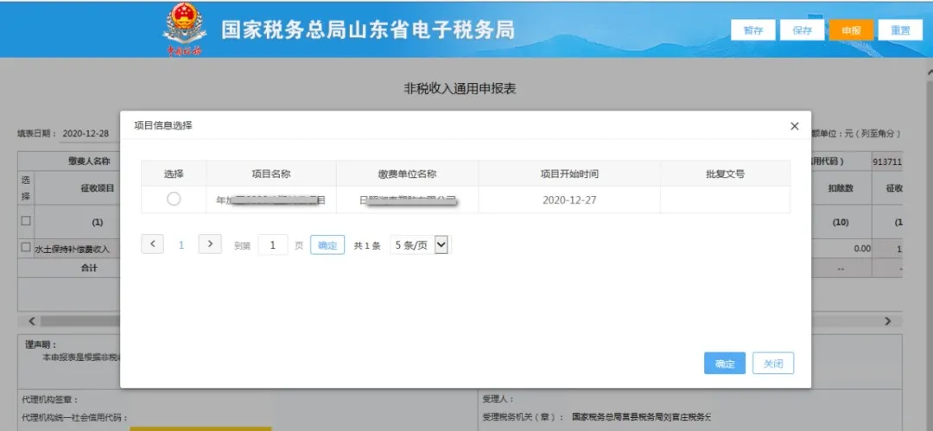The height and width of the screenshot is (431, 933).
Task: Close the 项目信息选择 dialog with the X
Action: click(794, 126)
